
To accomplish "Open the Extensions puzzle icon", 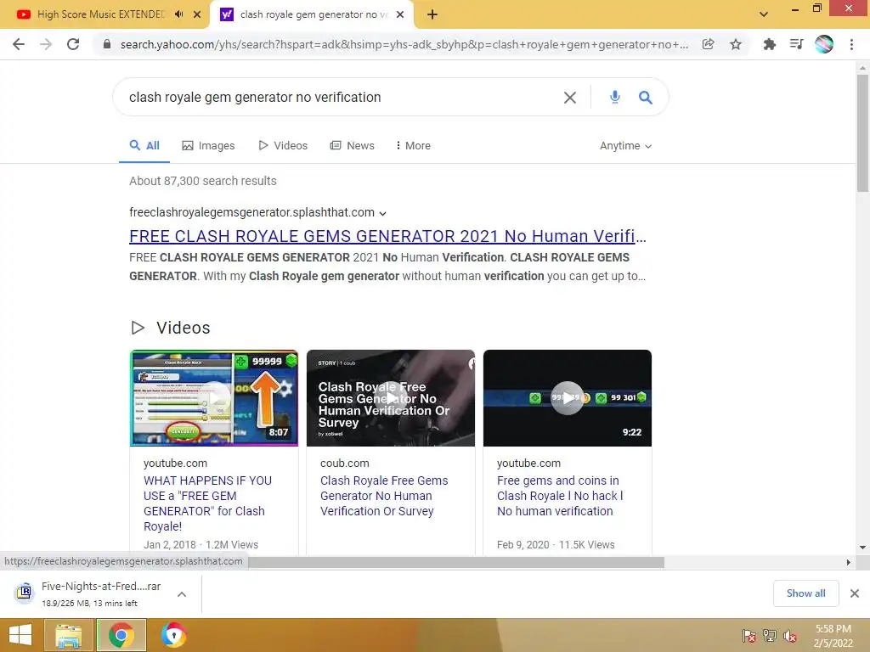I will [769, 44].
